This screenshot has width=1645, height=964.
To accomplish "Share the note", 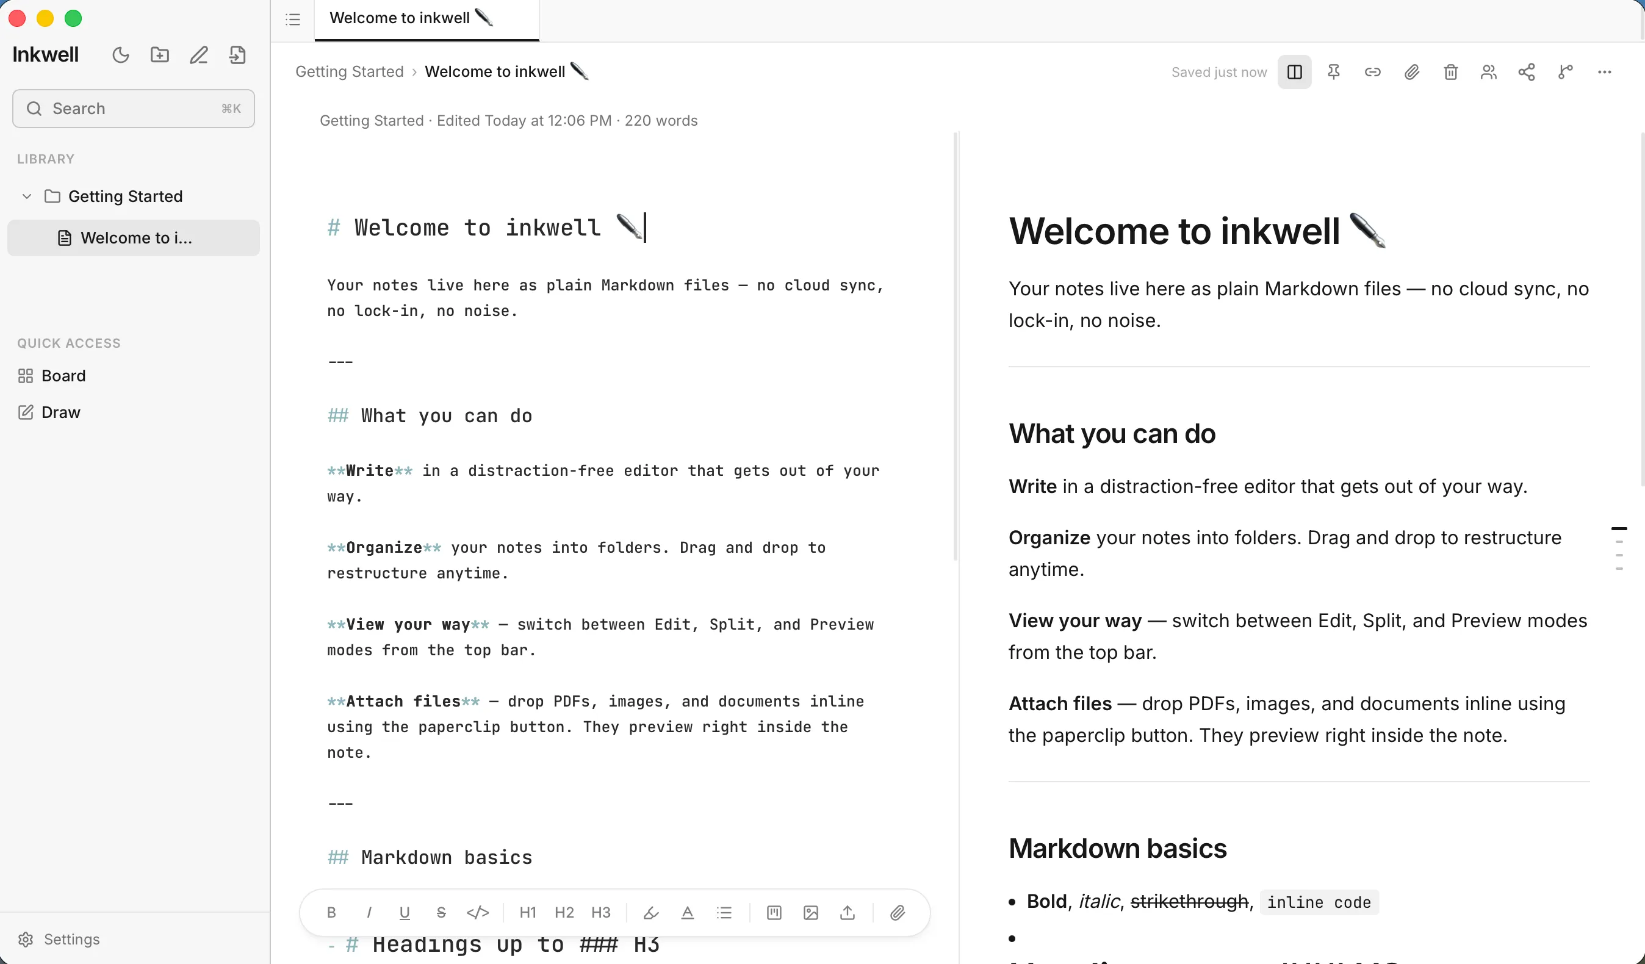I will tap(1526, 72).
